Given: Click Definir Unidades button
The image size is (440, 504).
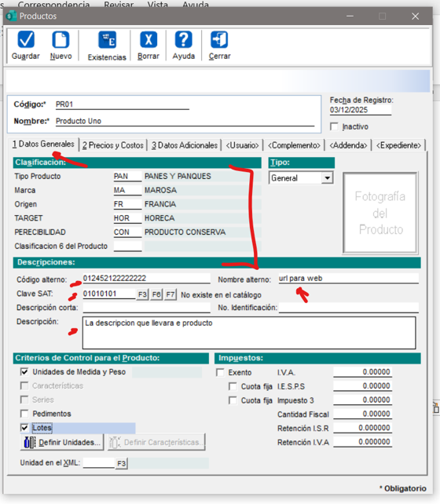Looking at the screenshot, I should pyautogui.click(x=62, y=442).
